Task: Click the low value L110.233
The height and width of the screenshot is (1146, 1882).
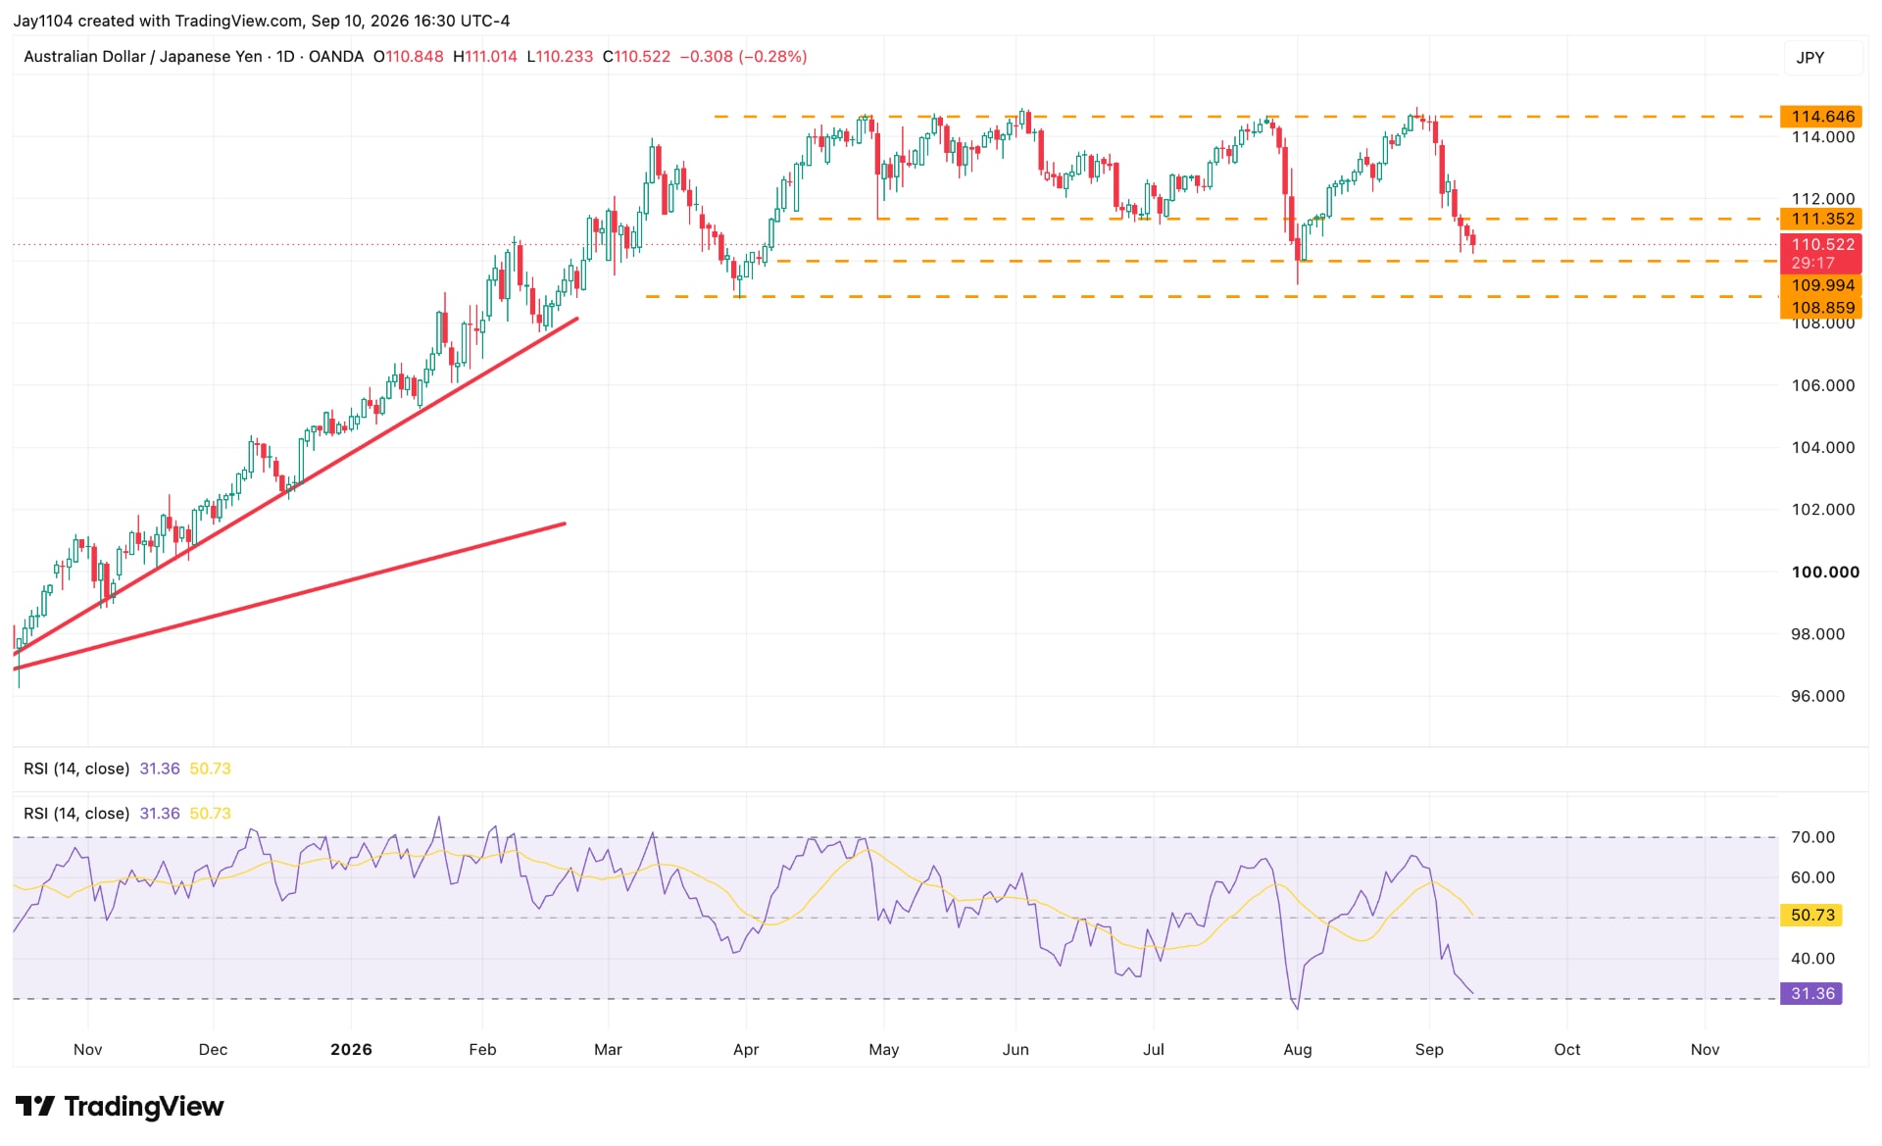Action: click(x=560, y=57)
